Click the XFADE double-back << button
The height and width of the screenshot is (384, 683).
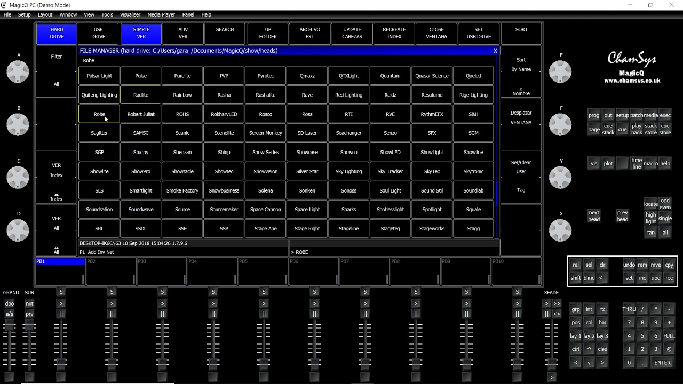(557, 314)
